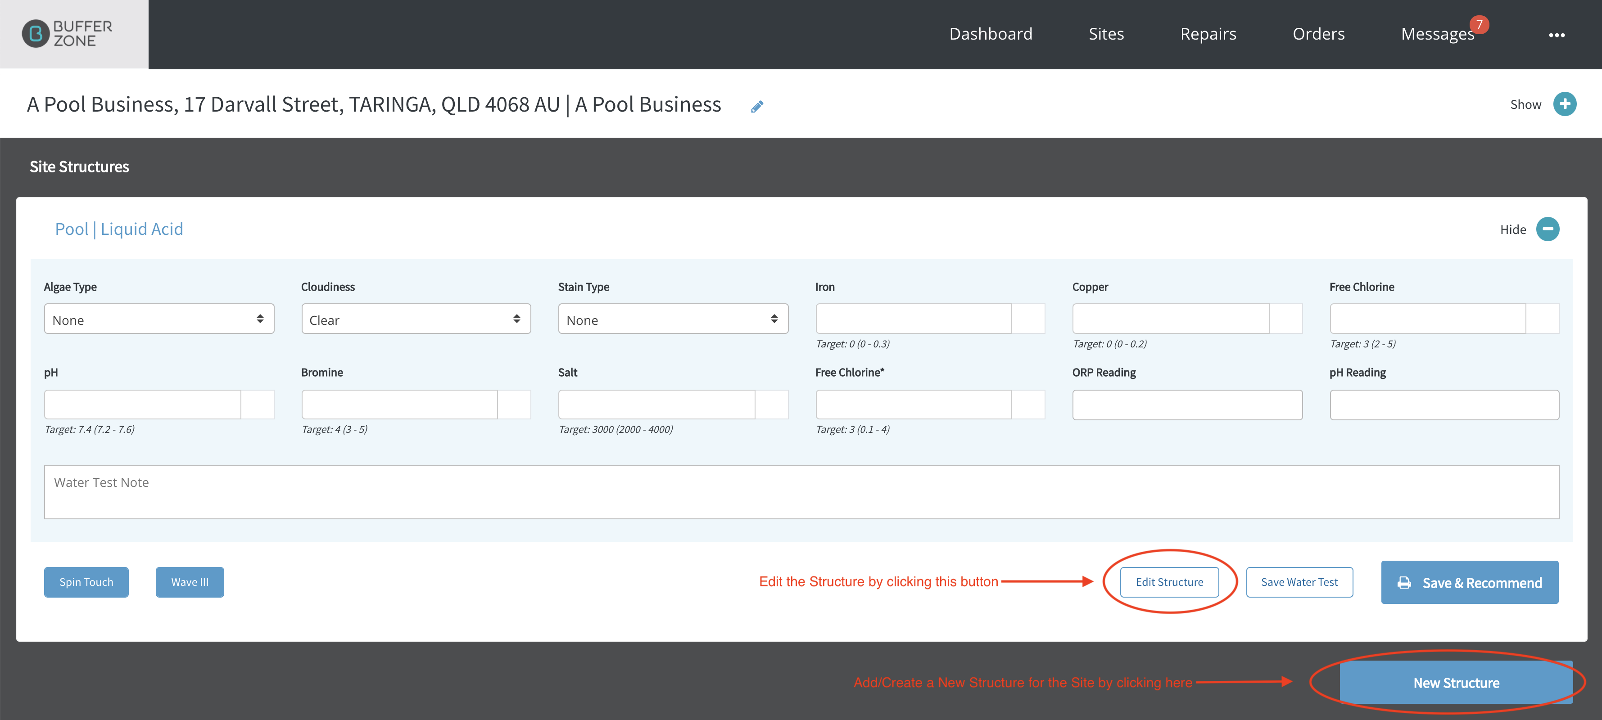Click the 'Target: 3000 (2000 - 4000)' text
The image size is (1602, 720).
(x=615, y=430)
